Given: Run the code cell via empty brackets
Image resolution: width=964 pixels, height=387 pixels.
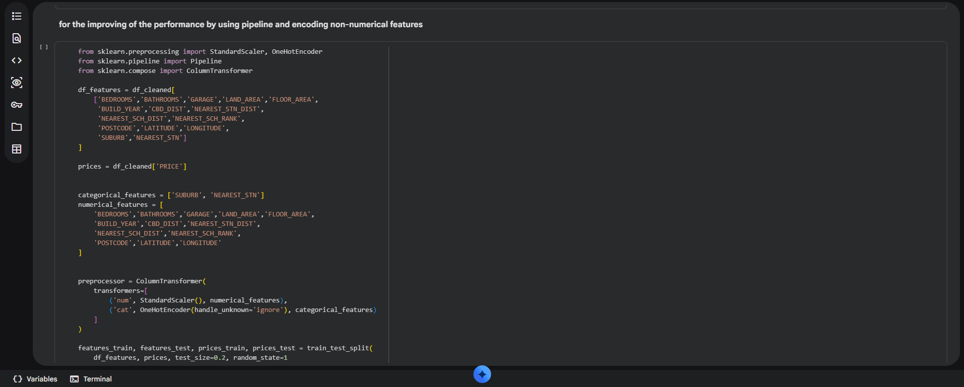Looking at the screenshot, I should tap(44, 47).
